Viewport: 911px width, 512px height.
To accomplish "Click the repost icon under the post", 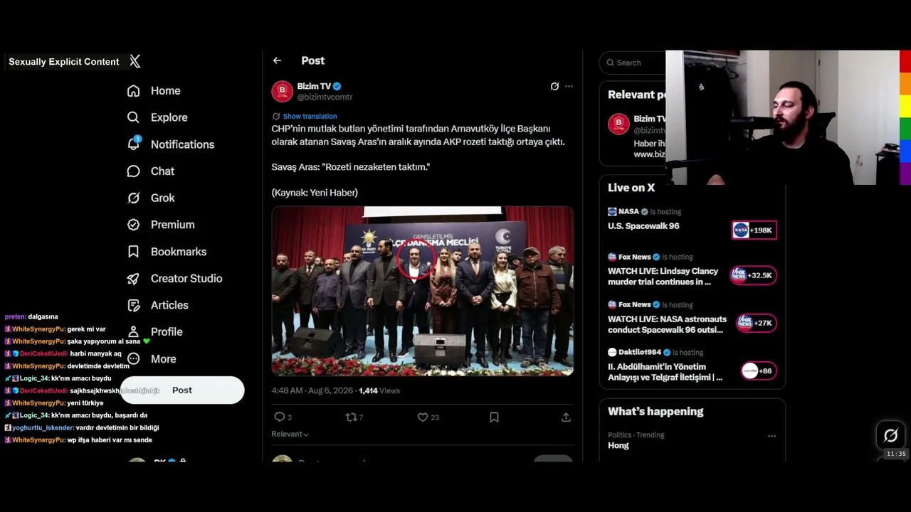I will (x=350, y=417).
